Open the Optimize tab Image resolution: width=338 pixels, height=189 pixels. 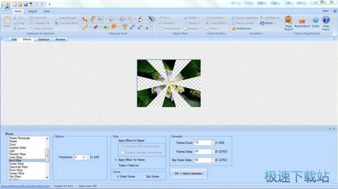click(x=44, y=40)
